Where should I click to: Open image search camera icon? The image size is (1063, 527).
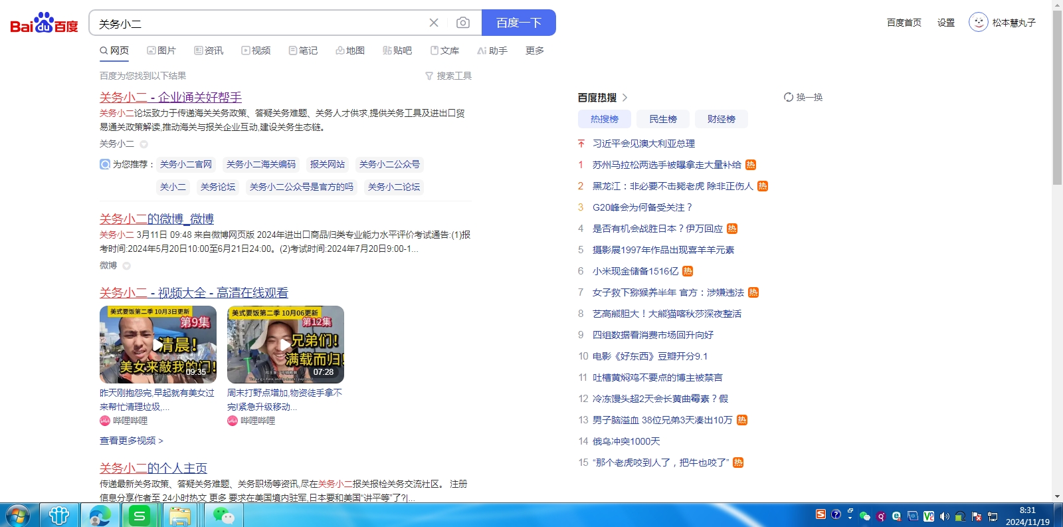tap(463, 23)
